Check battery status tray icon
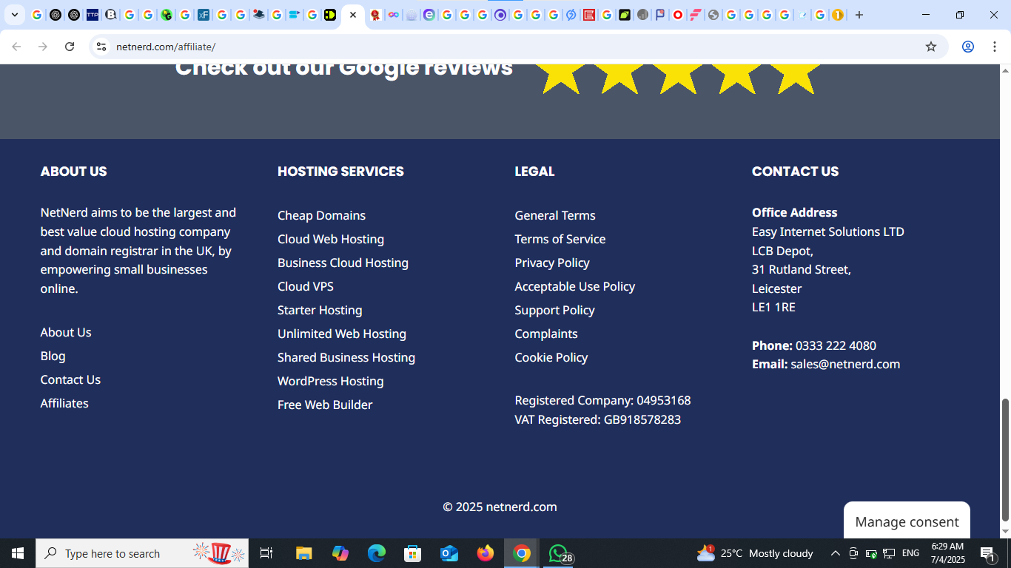 tap(871, 553)
